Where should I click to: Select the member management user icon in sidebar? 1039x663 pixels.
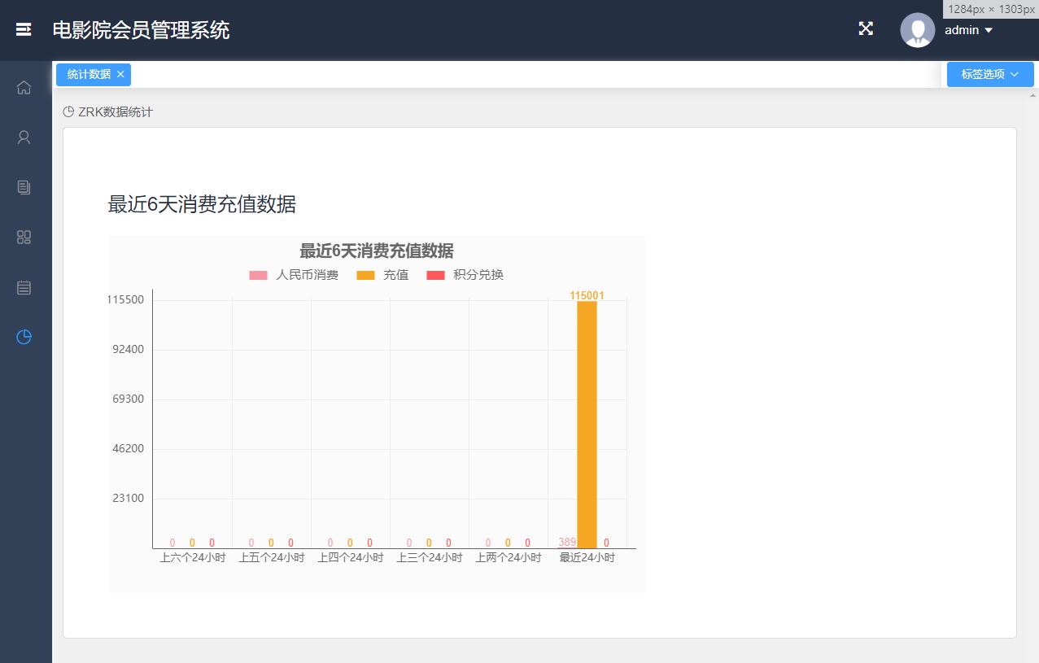[24, 137]
